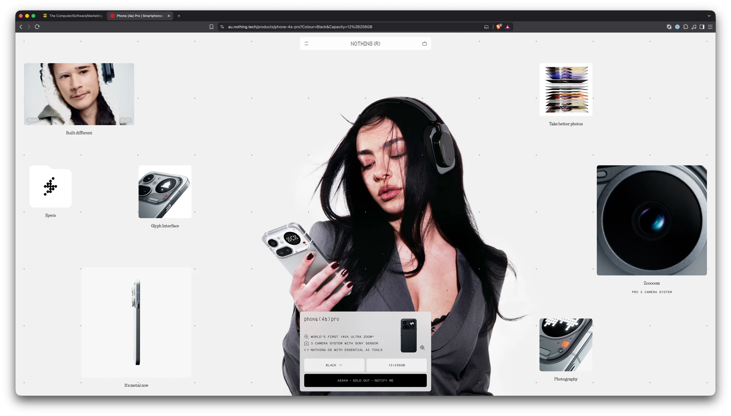Click PRO 3 CAMERA SYSTEM text

point(652,292)
